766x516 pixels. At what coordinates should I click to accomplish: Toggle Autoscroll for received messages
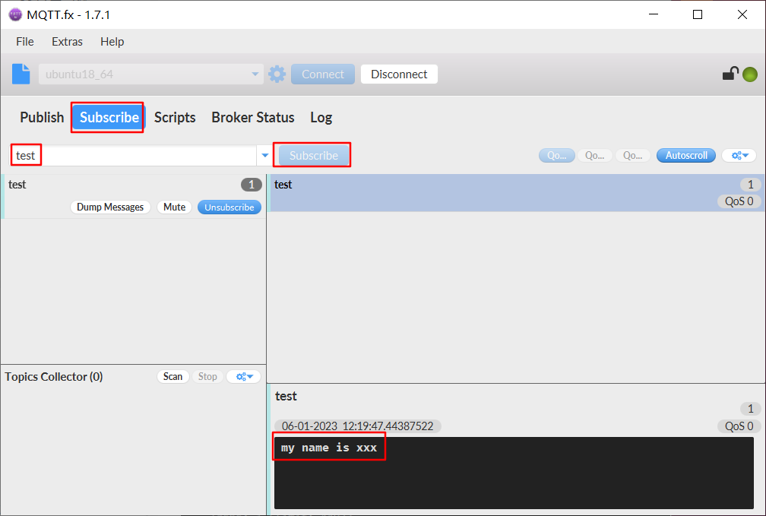point(685,155)
